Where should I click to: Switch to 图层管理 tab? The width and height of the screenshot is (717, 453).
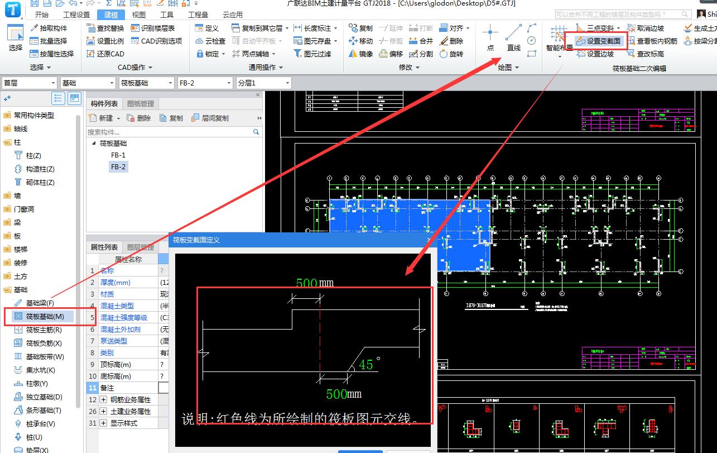(140, 247)
